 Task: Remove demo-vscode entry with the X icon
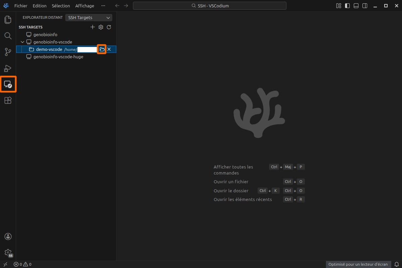109,49
